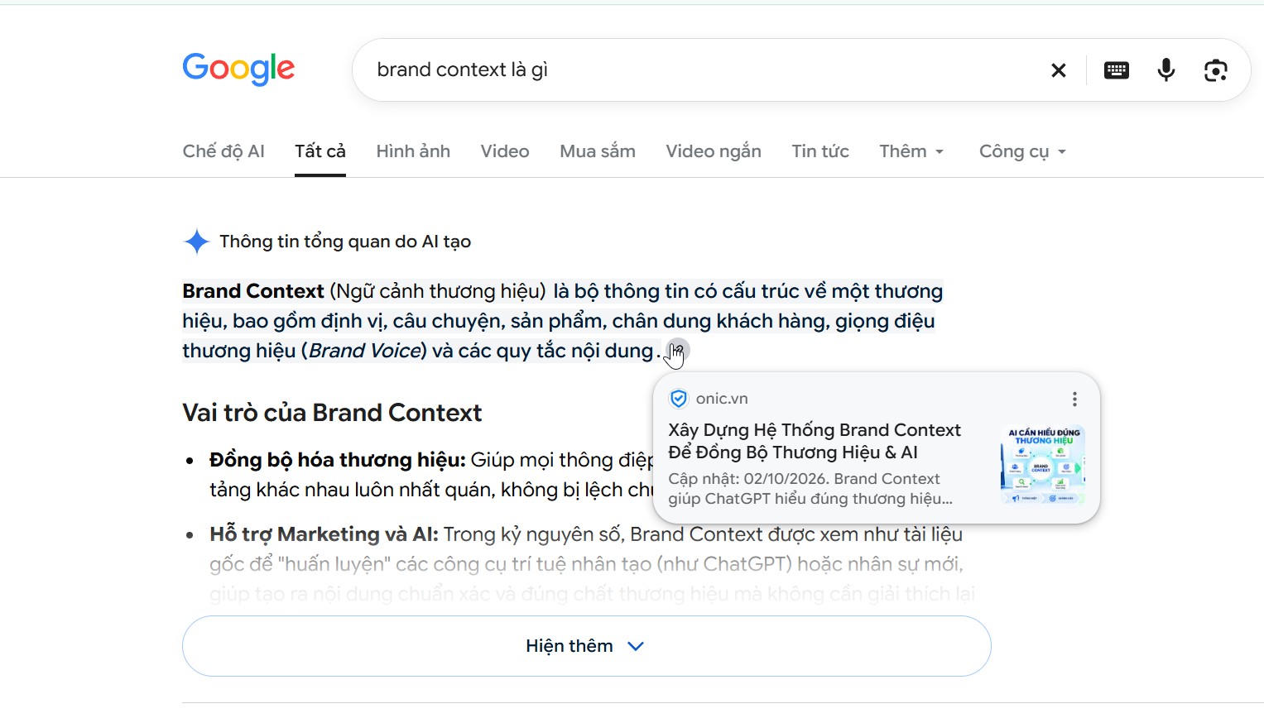Image resolution: width=1264 pixels, height=718 pixels.
Task: Open the three-dot menu on the onic.vn card
Action: 1074,400
